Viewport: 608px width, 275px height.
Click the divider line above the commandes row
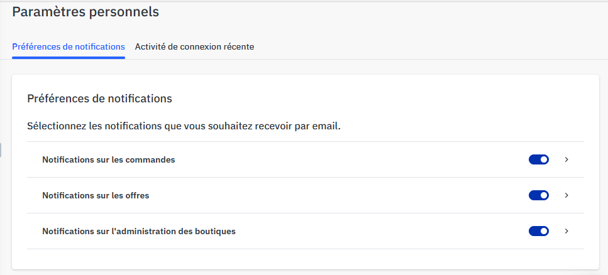pos(306,141)
